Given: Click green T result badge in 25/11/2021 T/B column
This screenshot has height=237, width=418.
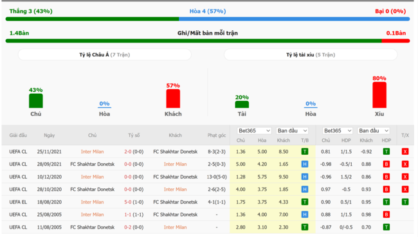Looking at the screenshot, I should coord(305,152).
